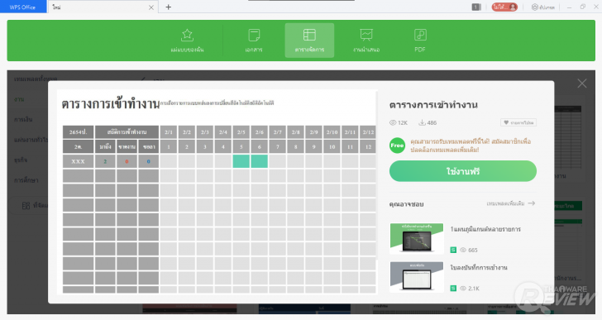Viewport: 602px width, 320px height.
Task: Select the finance category in sidebar
Action: coord(23,120)
